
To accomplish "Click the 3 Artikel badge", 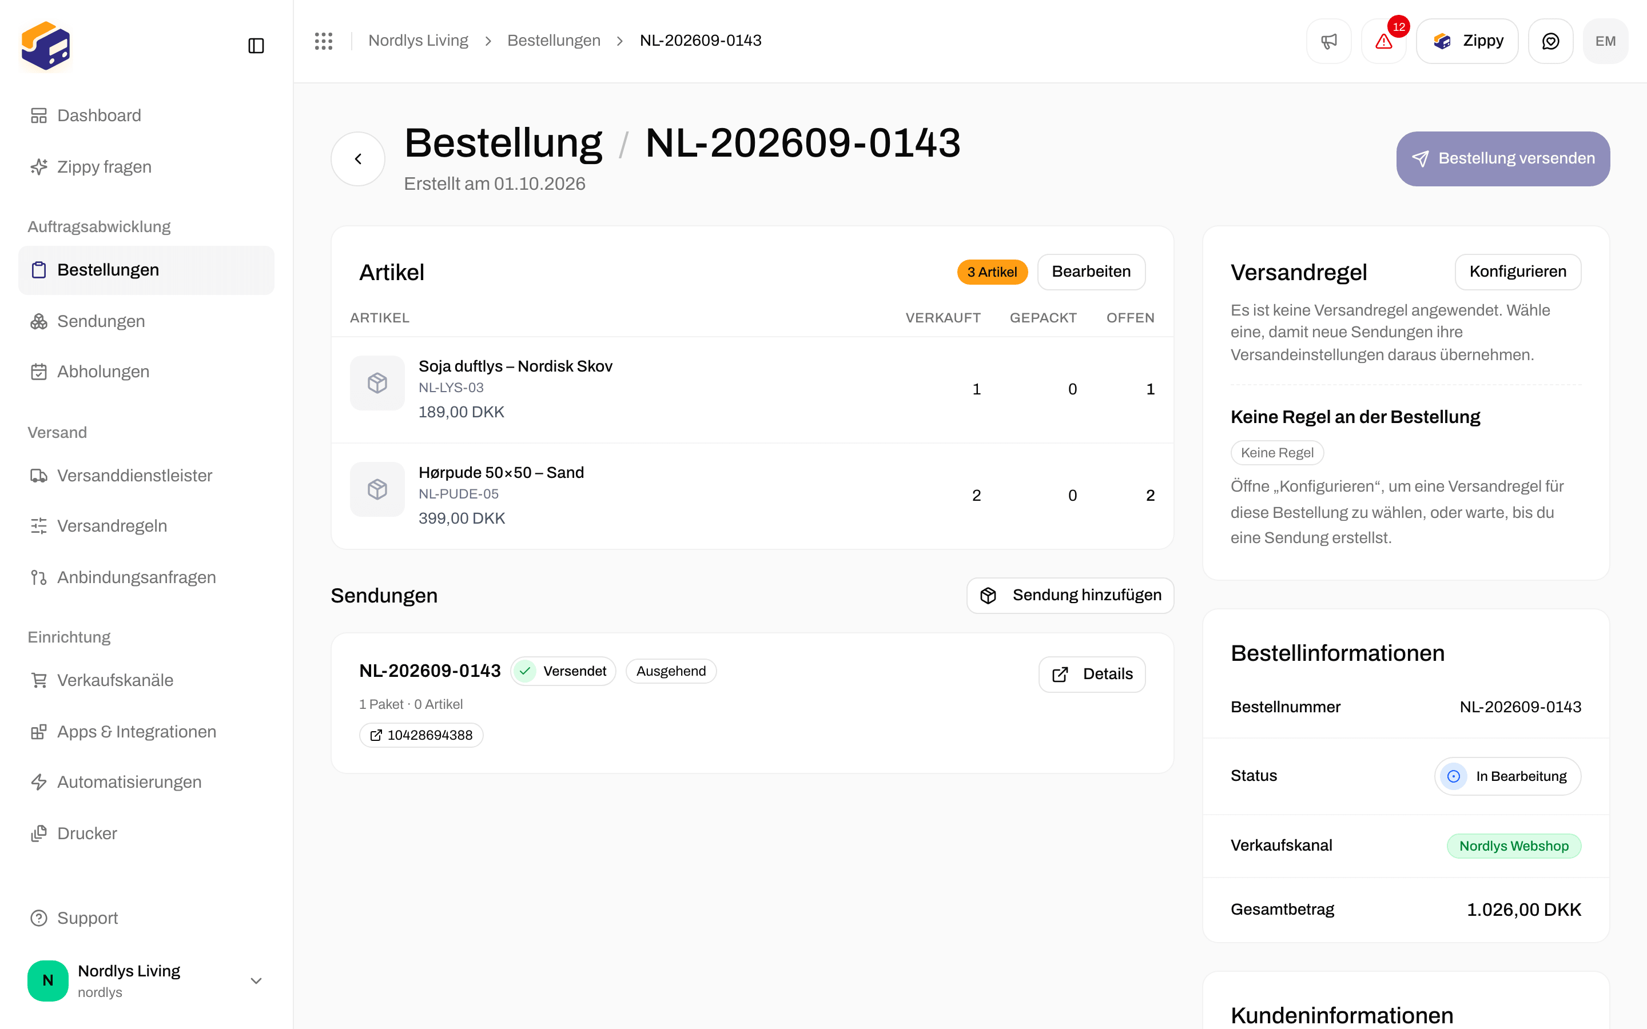I will [992, 272].
